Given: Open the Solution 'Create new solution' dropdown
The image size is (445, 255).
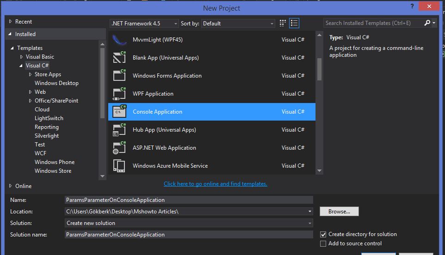Looking at the screenshot, I should click(189, 223).
